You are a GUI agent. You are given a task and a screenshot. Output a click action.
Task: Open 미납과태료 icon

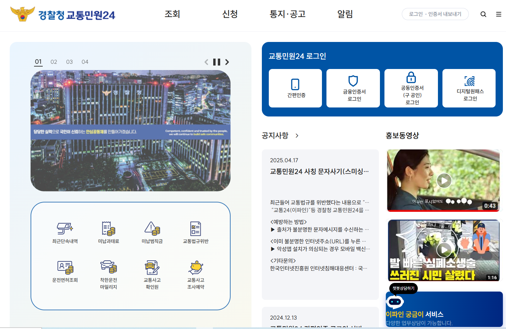[109, 229]
